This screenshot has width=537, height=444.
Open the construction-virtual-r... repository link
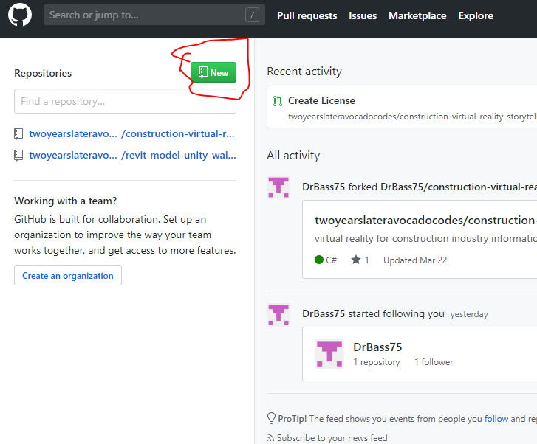tap(132, 133)
